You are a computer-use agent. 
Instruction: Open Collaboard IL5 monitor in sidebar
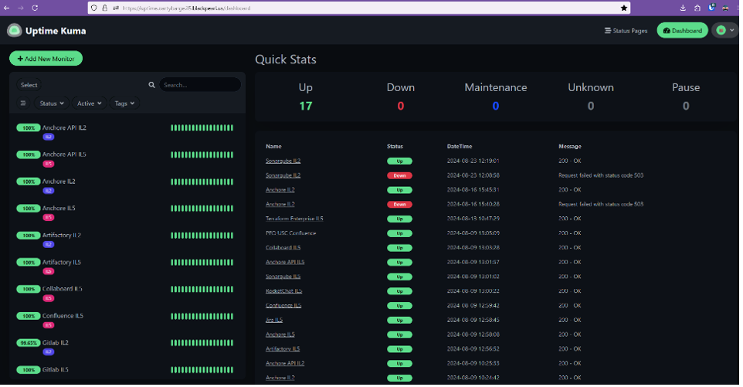coord(62,289)
